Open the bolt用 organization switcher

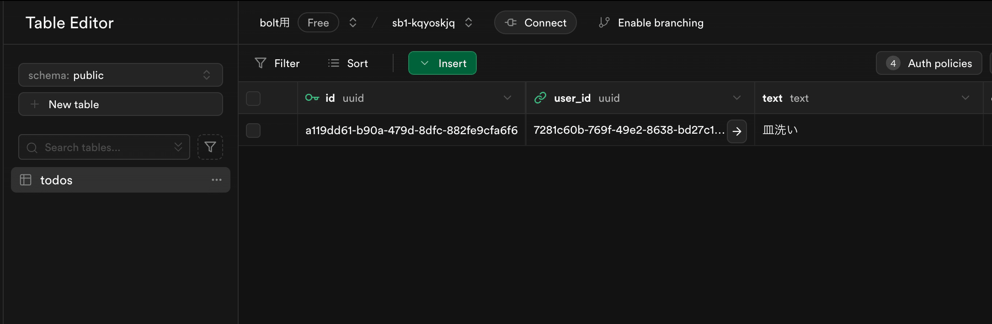[x=352, y=22]
